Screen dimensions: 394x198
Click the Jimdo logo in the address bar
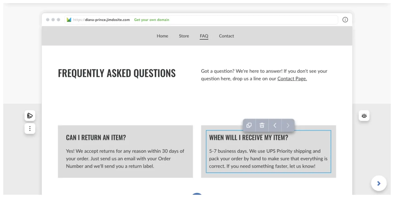pos(68,19)
